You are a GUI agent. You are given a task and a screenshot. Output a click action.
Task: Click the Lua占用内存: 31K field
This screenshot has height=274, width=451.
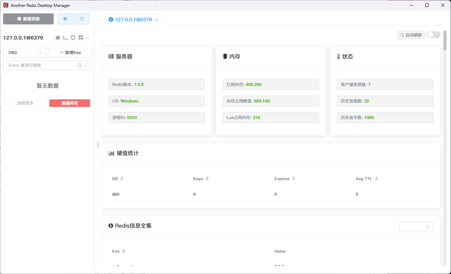(271, 118)
